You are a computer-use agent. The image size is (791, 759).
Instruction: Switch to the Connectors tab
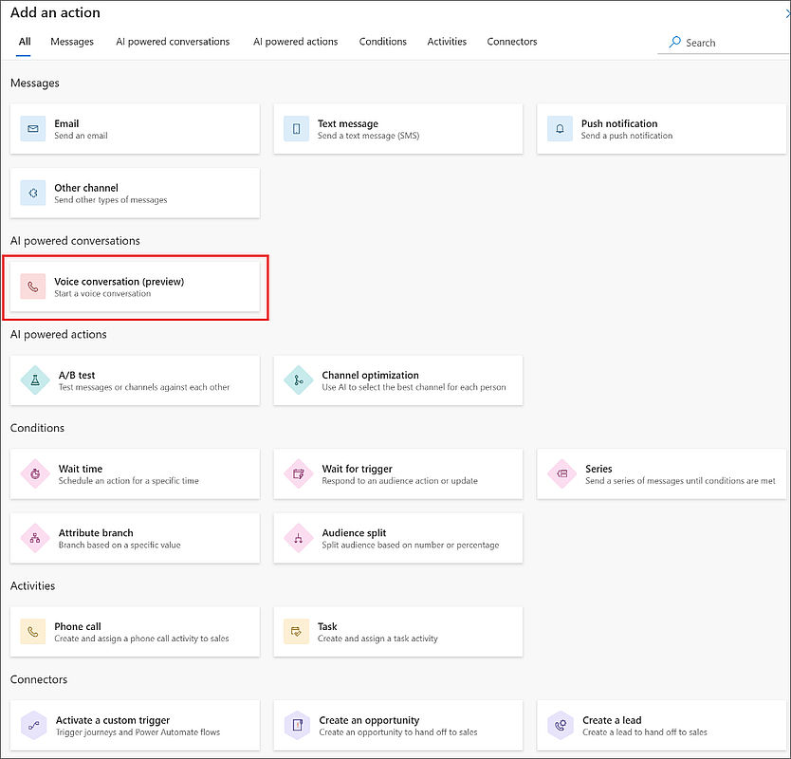[511, 42]
